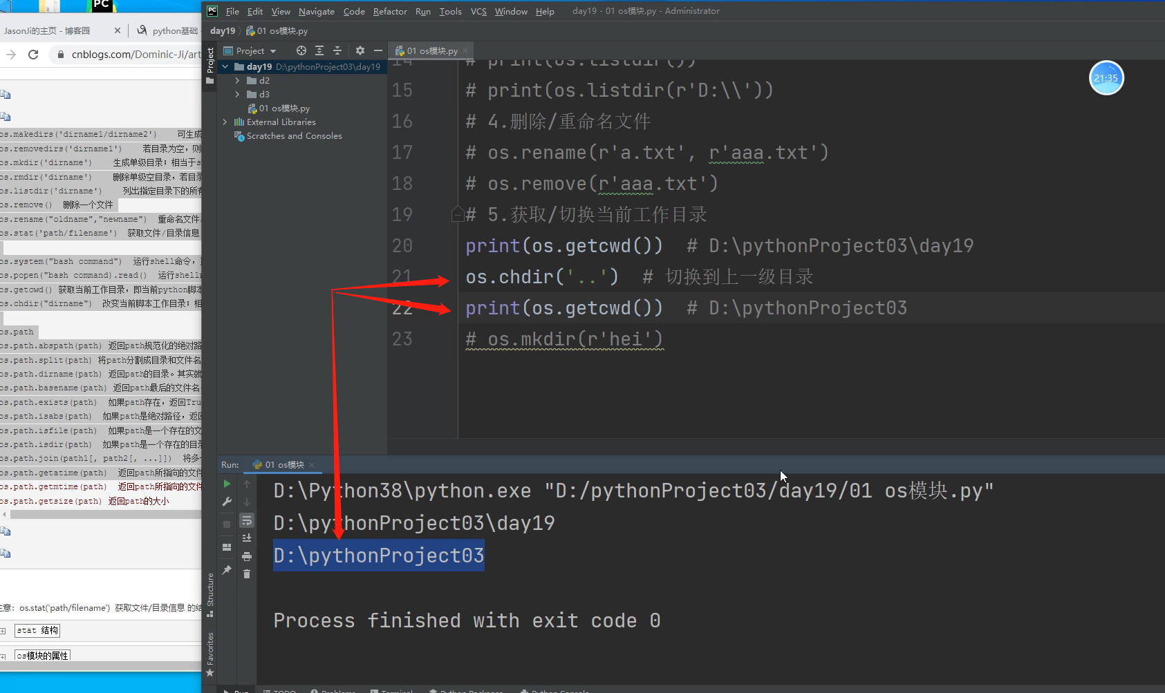
Task: Expand the External Libraries arrow
Action: click(x=225, y=122)
